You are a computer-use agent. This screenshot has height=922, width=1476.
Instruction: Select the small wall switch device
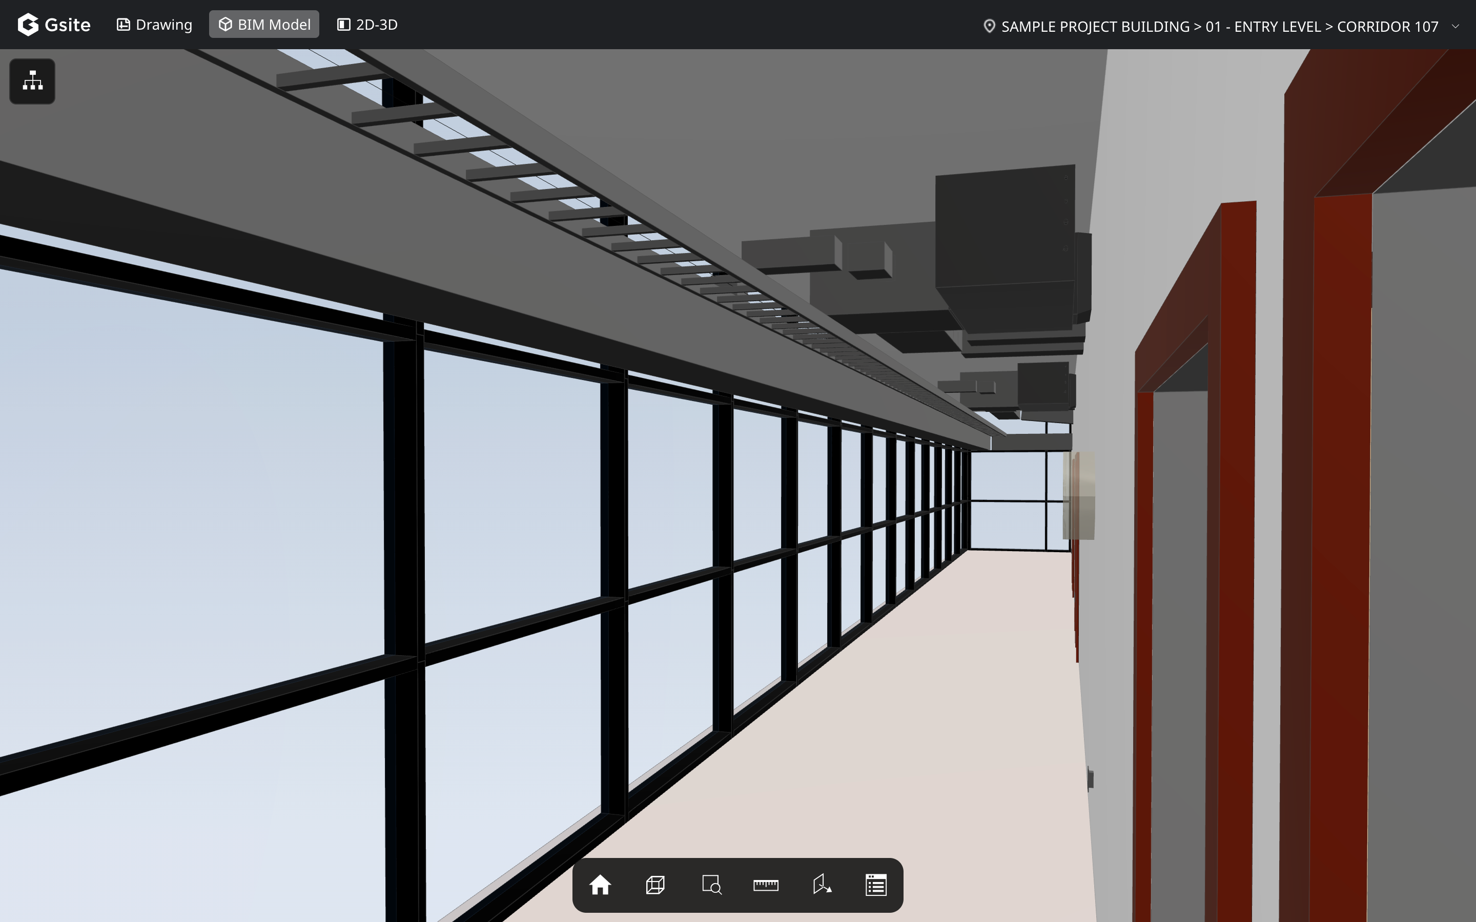(1090, 779)
